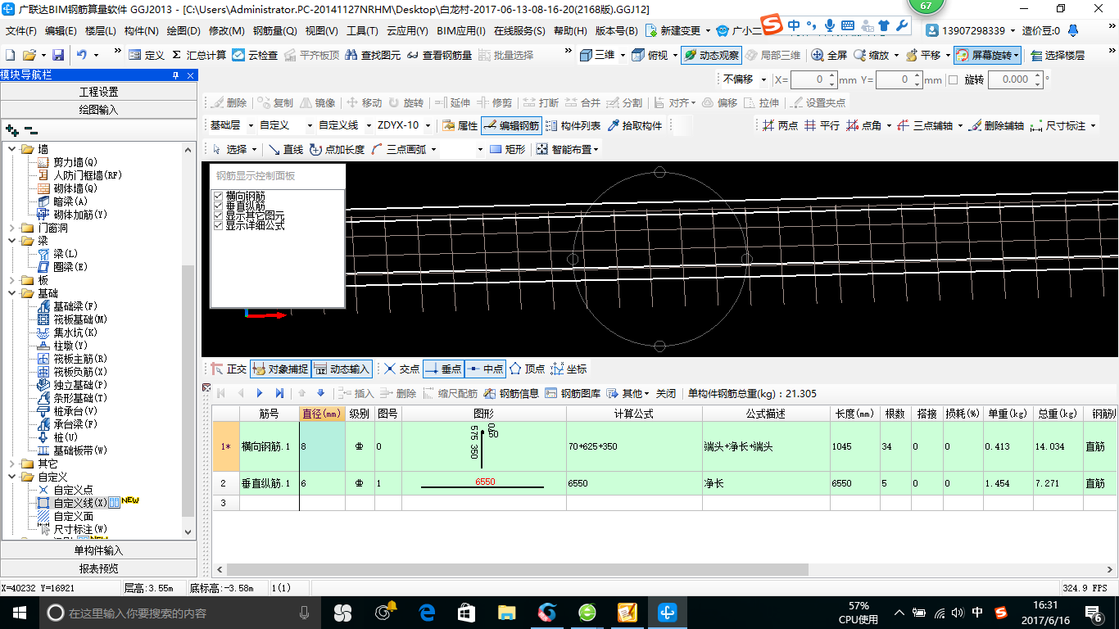Select the 点加长度 point-plus-length tool
Screen dimensions: 1119x629
pyautogui.click(x=338, y=149)
